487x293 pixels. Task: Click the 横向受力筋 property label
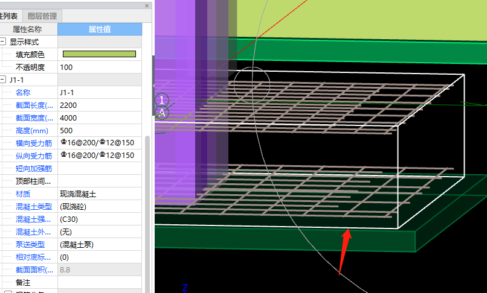point(34,143)
